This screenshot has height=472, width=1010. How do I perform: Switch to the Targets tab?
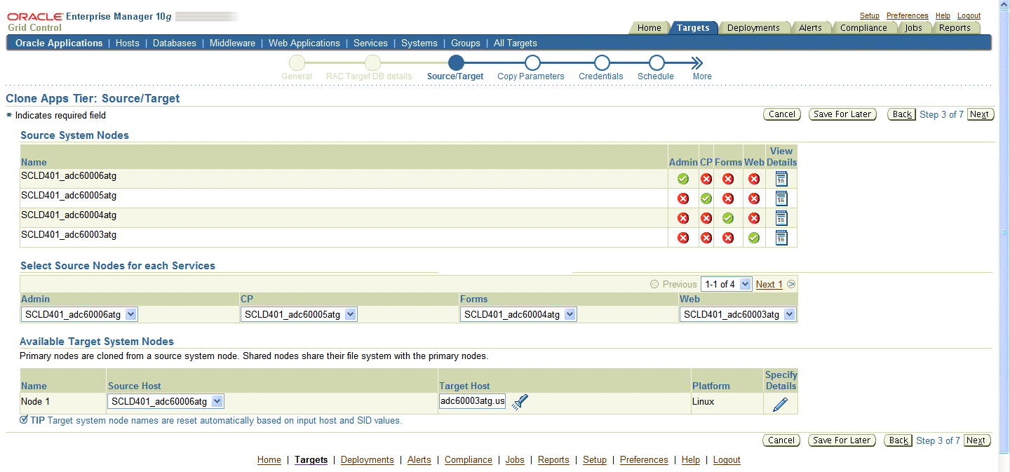coord(693,28)
